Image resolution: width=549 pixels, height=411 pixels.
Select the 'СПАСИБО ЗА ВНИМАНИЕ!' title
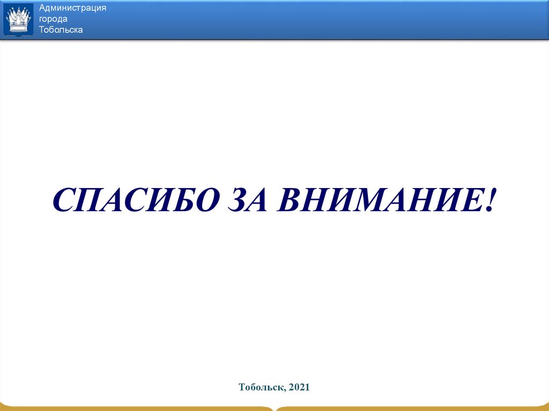coord(274,200)
